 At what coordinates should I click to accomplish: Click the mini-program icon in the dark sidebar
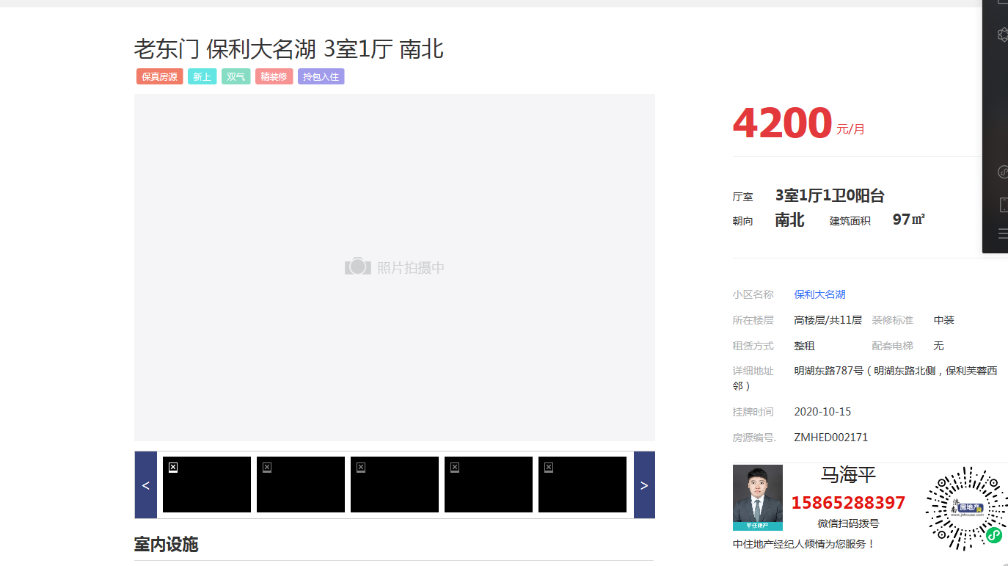pyautogui.click(x=1003, y=172)
